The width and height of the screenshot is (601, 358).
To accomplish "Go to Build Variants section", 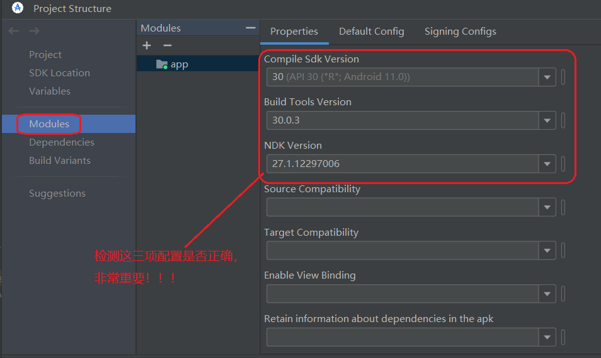I will coord(59,161).
